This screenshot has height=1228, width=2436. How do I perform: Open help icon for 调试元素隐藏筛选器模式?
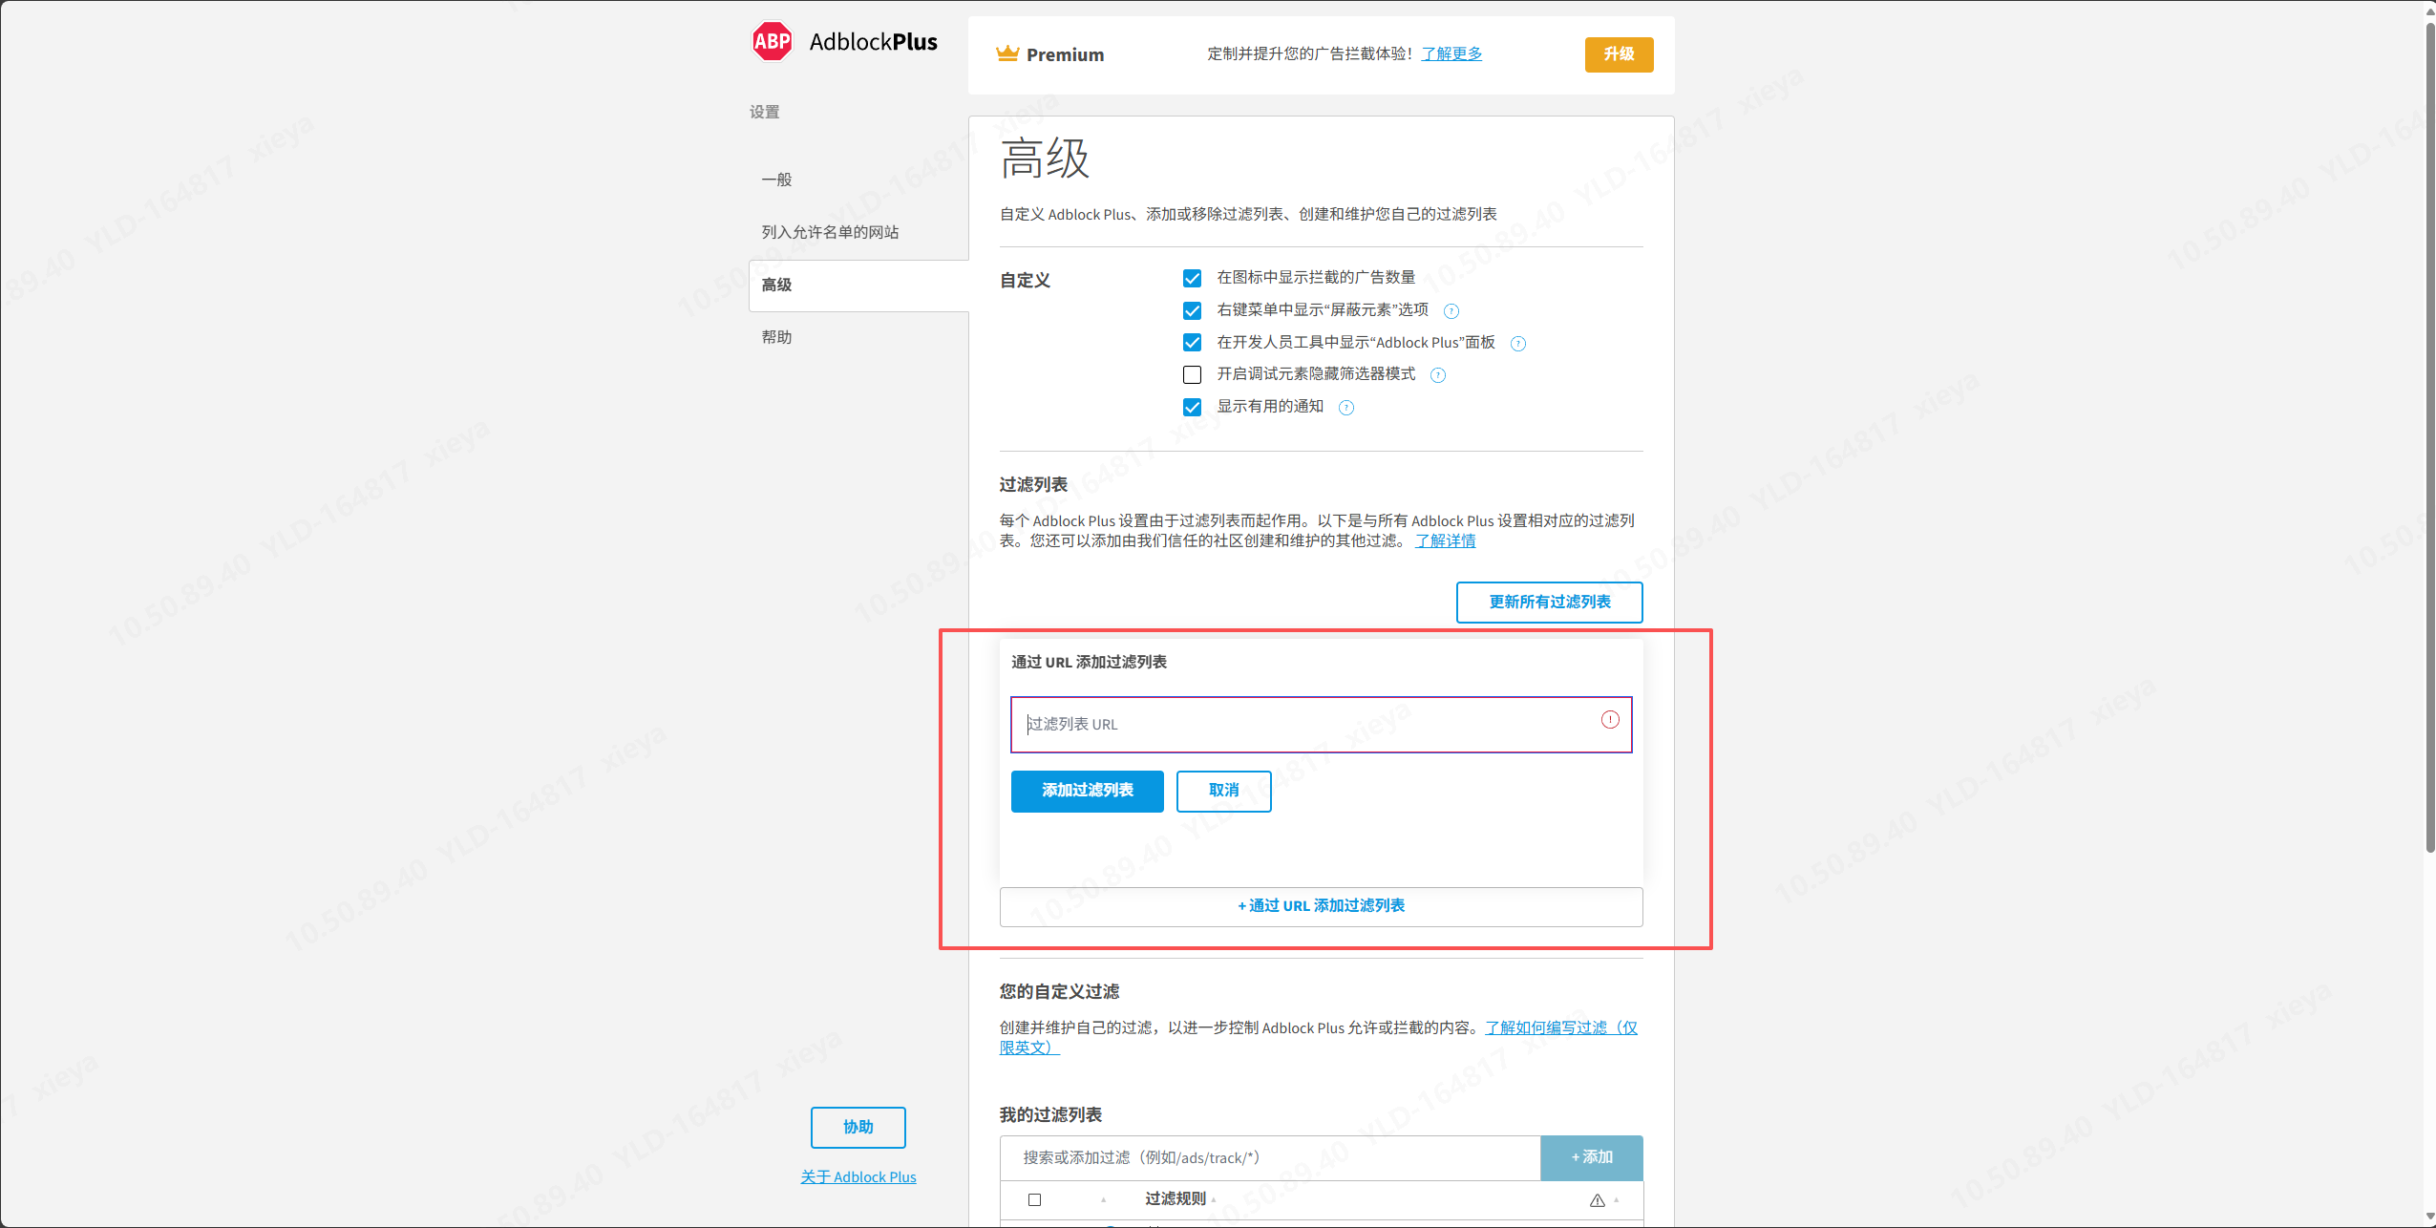tap(1438, 375)
